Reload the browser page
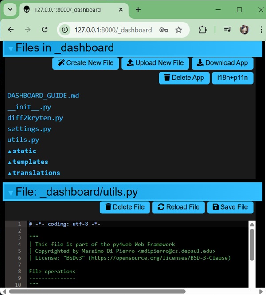The height and width of the screenshot is (295, 266). 45,30
